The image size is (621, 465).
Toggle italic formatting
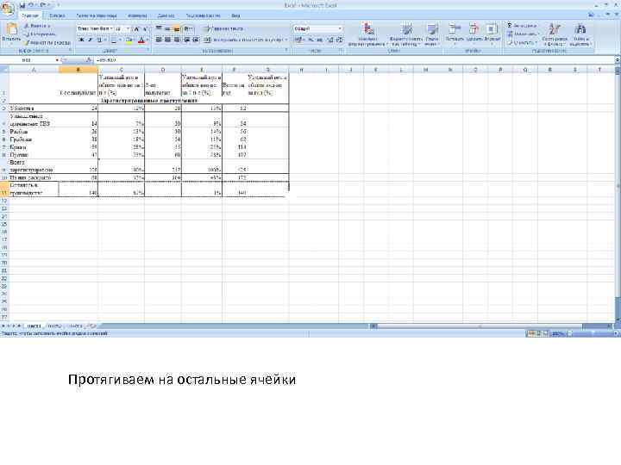[90, 40]
